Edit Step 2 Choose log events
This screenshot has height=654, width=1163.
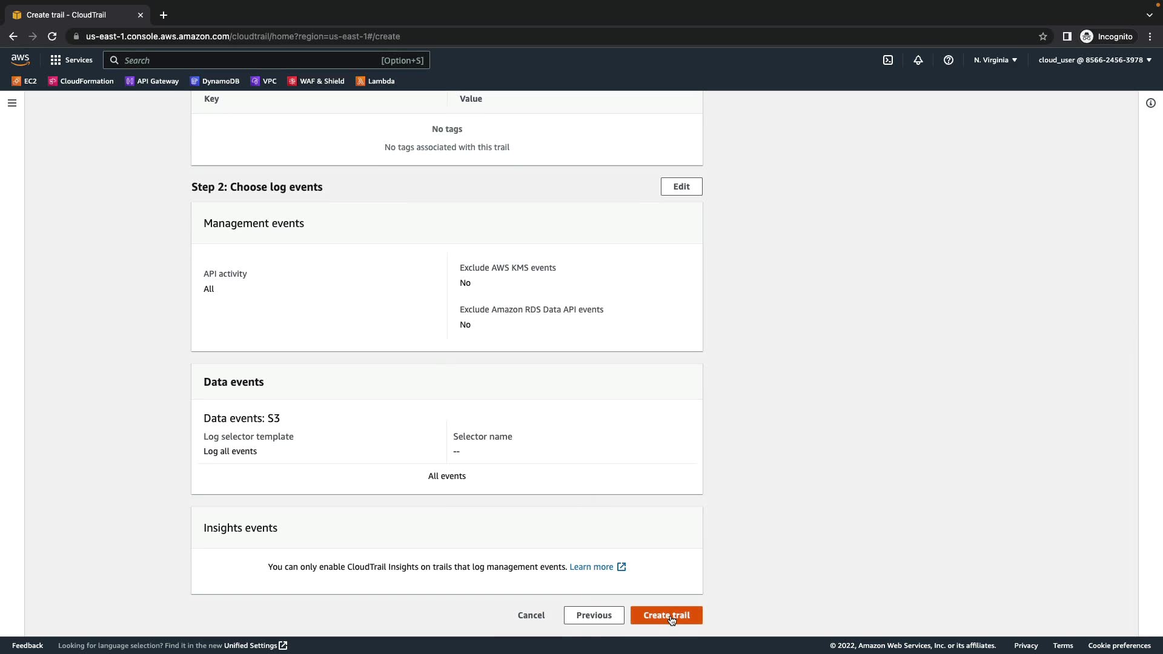point(681,187)
